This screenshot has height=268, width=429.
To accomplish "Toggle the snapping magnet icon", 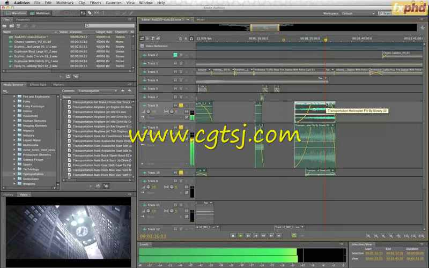I will (191, 39).
